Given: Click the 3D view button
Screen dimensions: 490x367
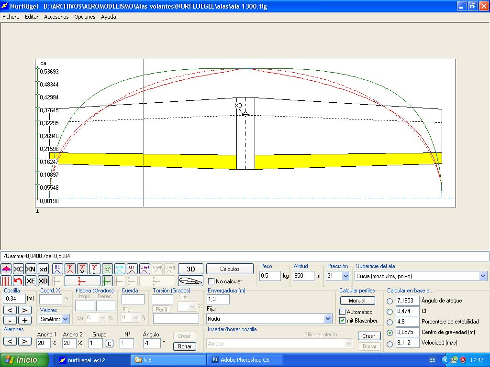Looking at the screenshot, I should (190, 269).
